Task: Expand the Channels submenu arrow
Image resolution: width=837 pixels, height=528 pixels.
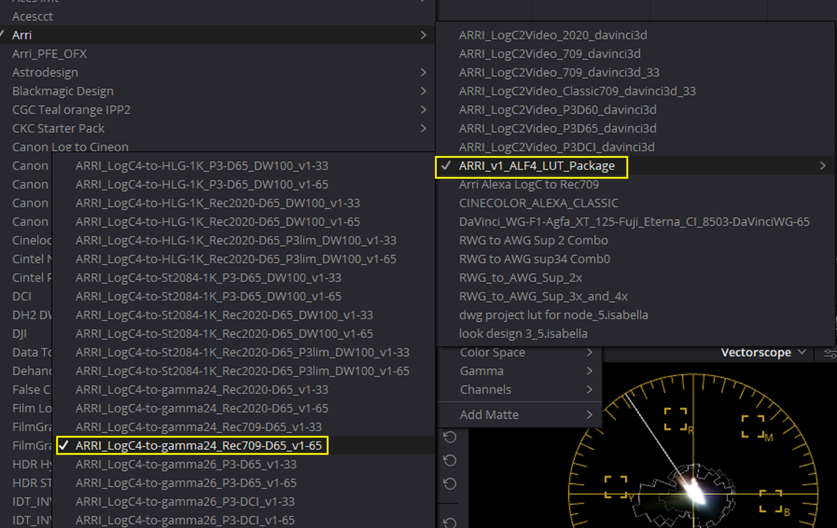Action: coord(589,389)
